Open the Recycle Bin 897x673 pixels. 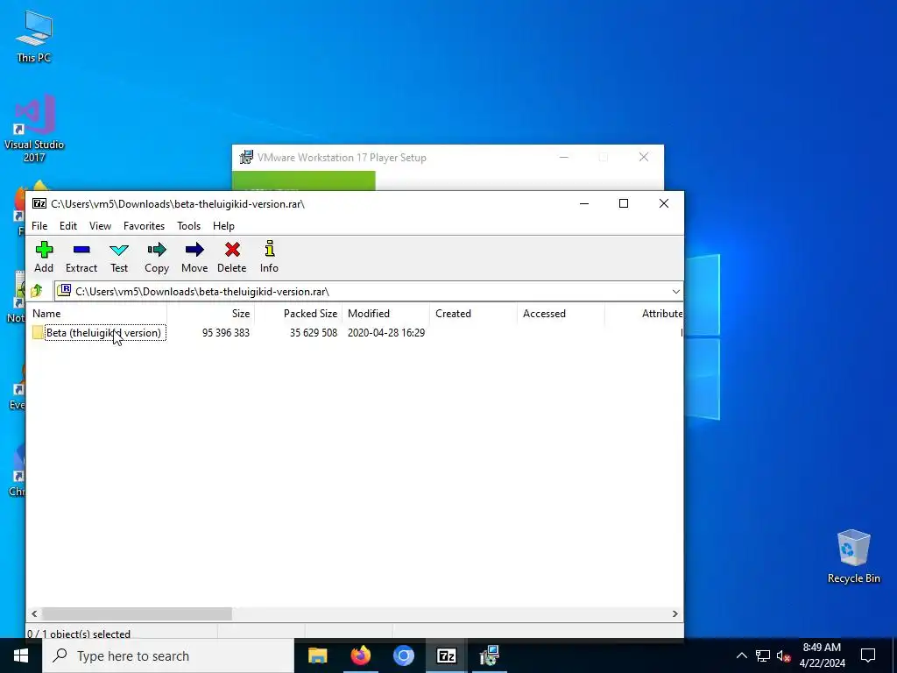(x=853, y=556)
